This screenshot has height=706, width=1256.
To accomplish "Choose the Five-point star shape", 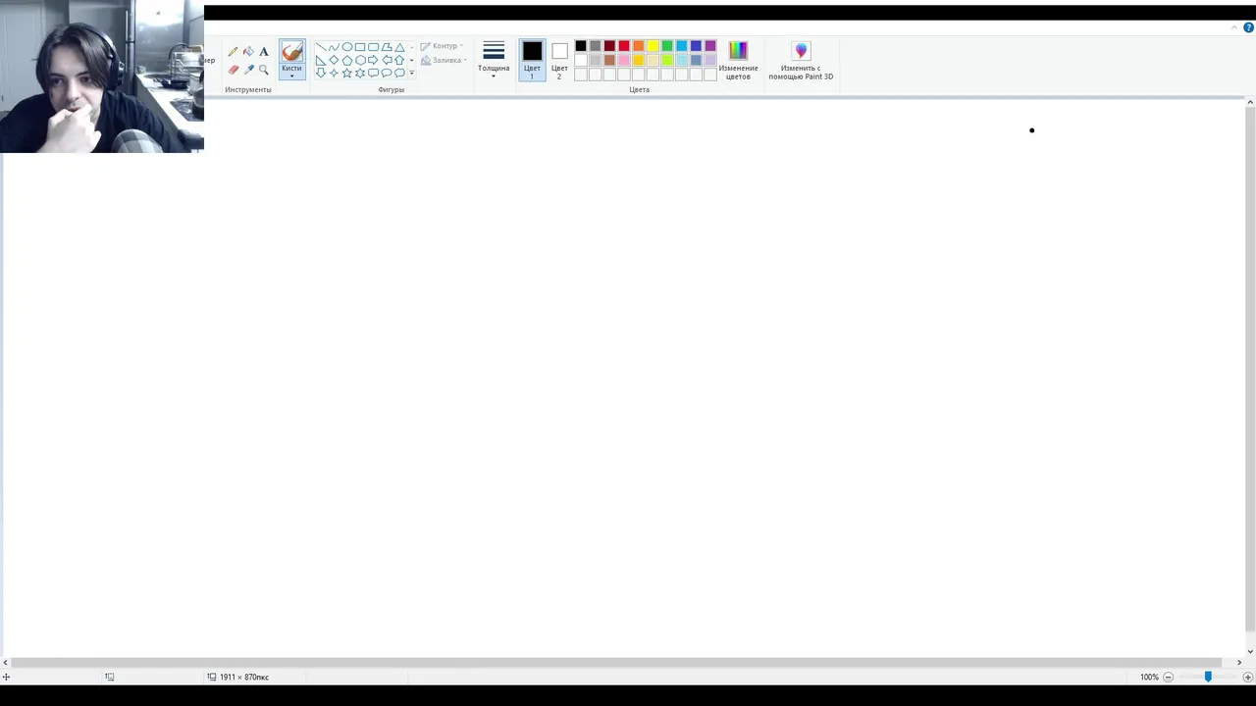I will pos(347,73).
